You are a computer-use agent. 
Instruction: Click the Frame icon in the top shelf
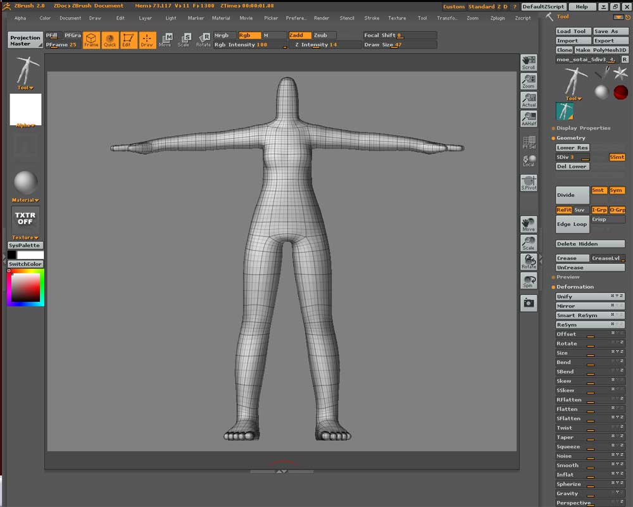91,41
